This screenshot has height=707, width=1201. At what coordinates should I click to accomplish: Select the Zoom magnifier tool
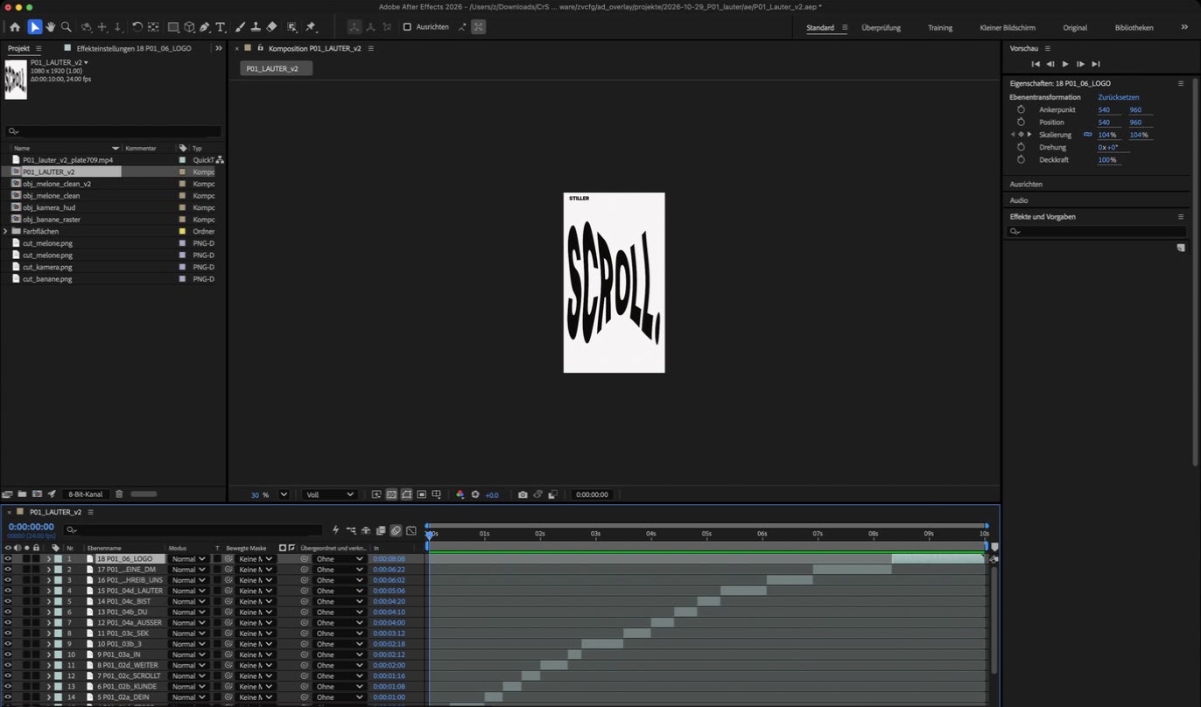tap(67, 27)
